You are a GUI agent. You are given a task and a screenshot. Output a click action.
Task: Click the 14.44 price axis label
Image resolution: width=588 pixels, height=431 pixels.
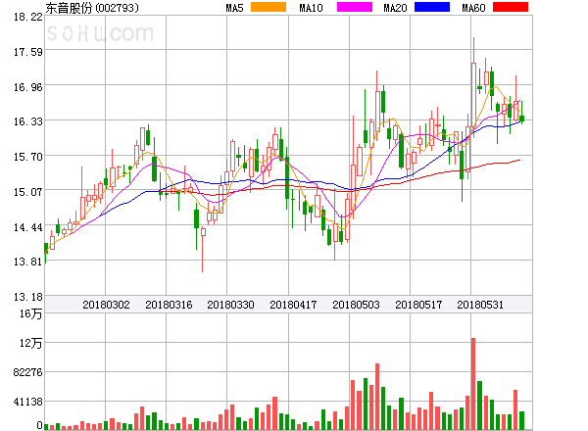point(28,227)
